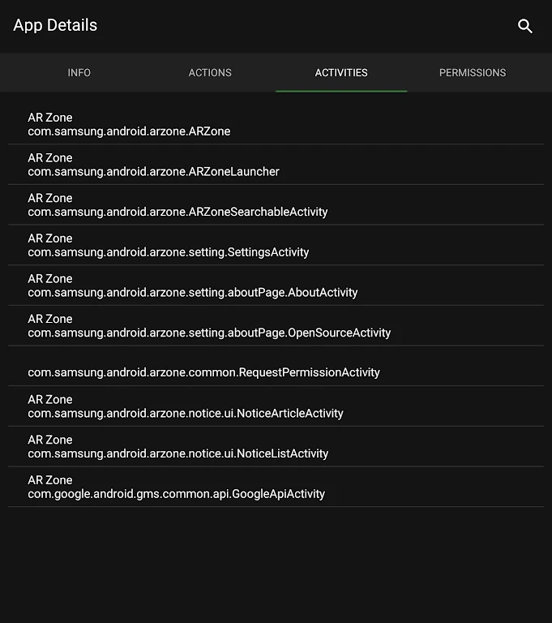
Task: Go to the Permissions tab
Action: (x=473, y=73)
